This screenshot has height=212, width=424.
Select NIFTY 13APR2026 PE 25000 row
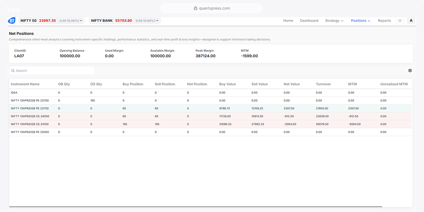click(210, 132)
